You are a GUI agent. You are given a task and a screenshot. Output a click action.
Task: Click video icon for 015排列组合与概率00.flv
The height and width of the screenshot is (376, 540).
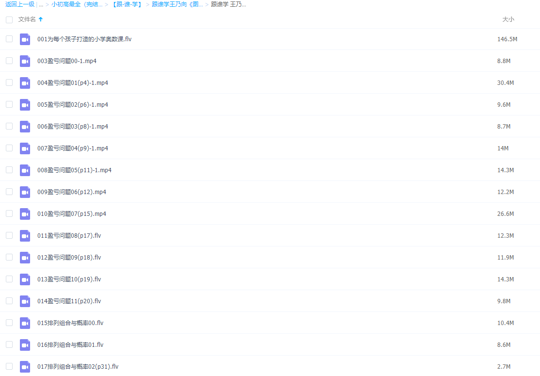click(25, 323)
